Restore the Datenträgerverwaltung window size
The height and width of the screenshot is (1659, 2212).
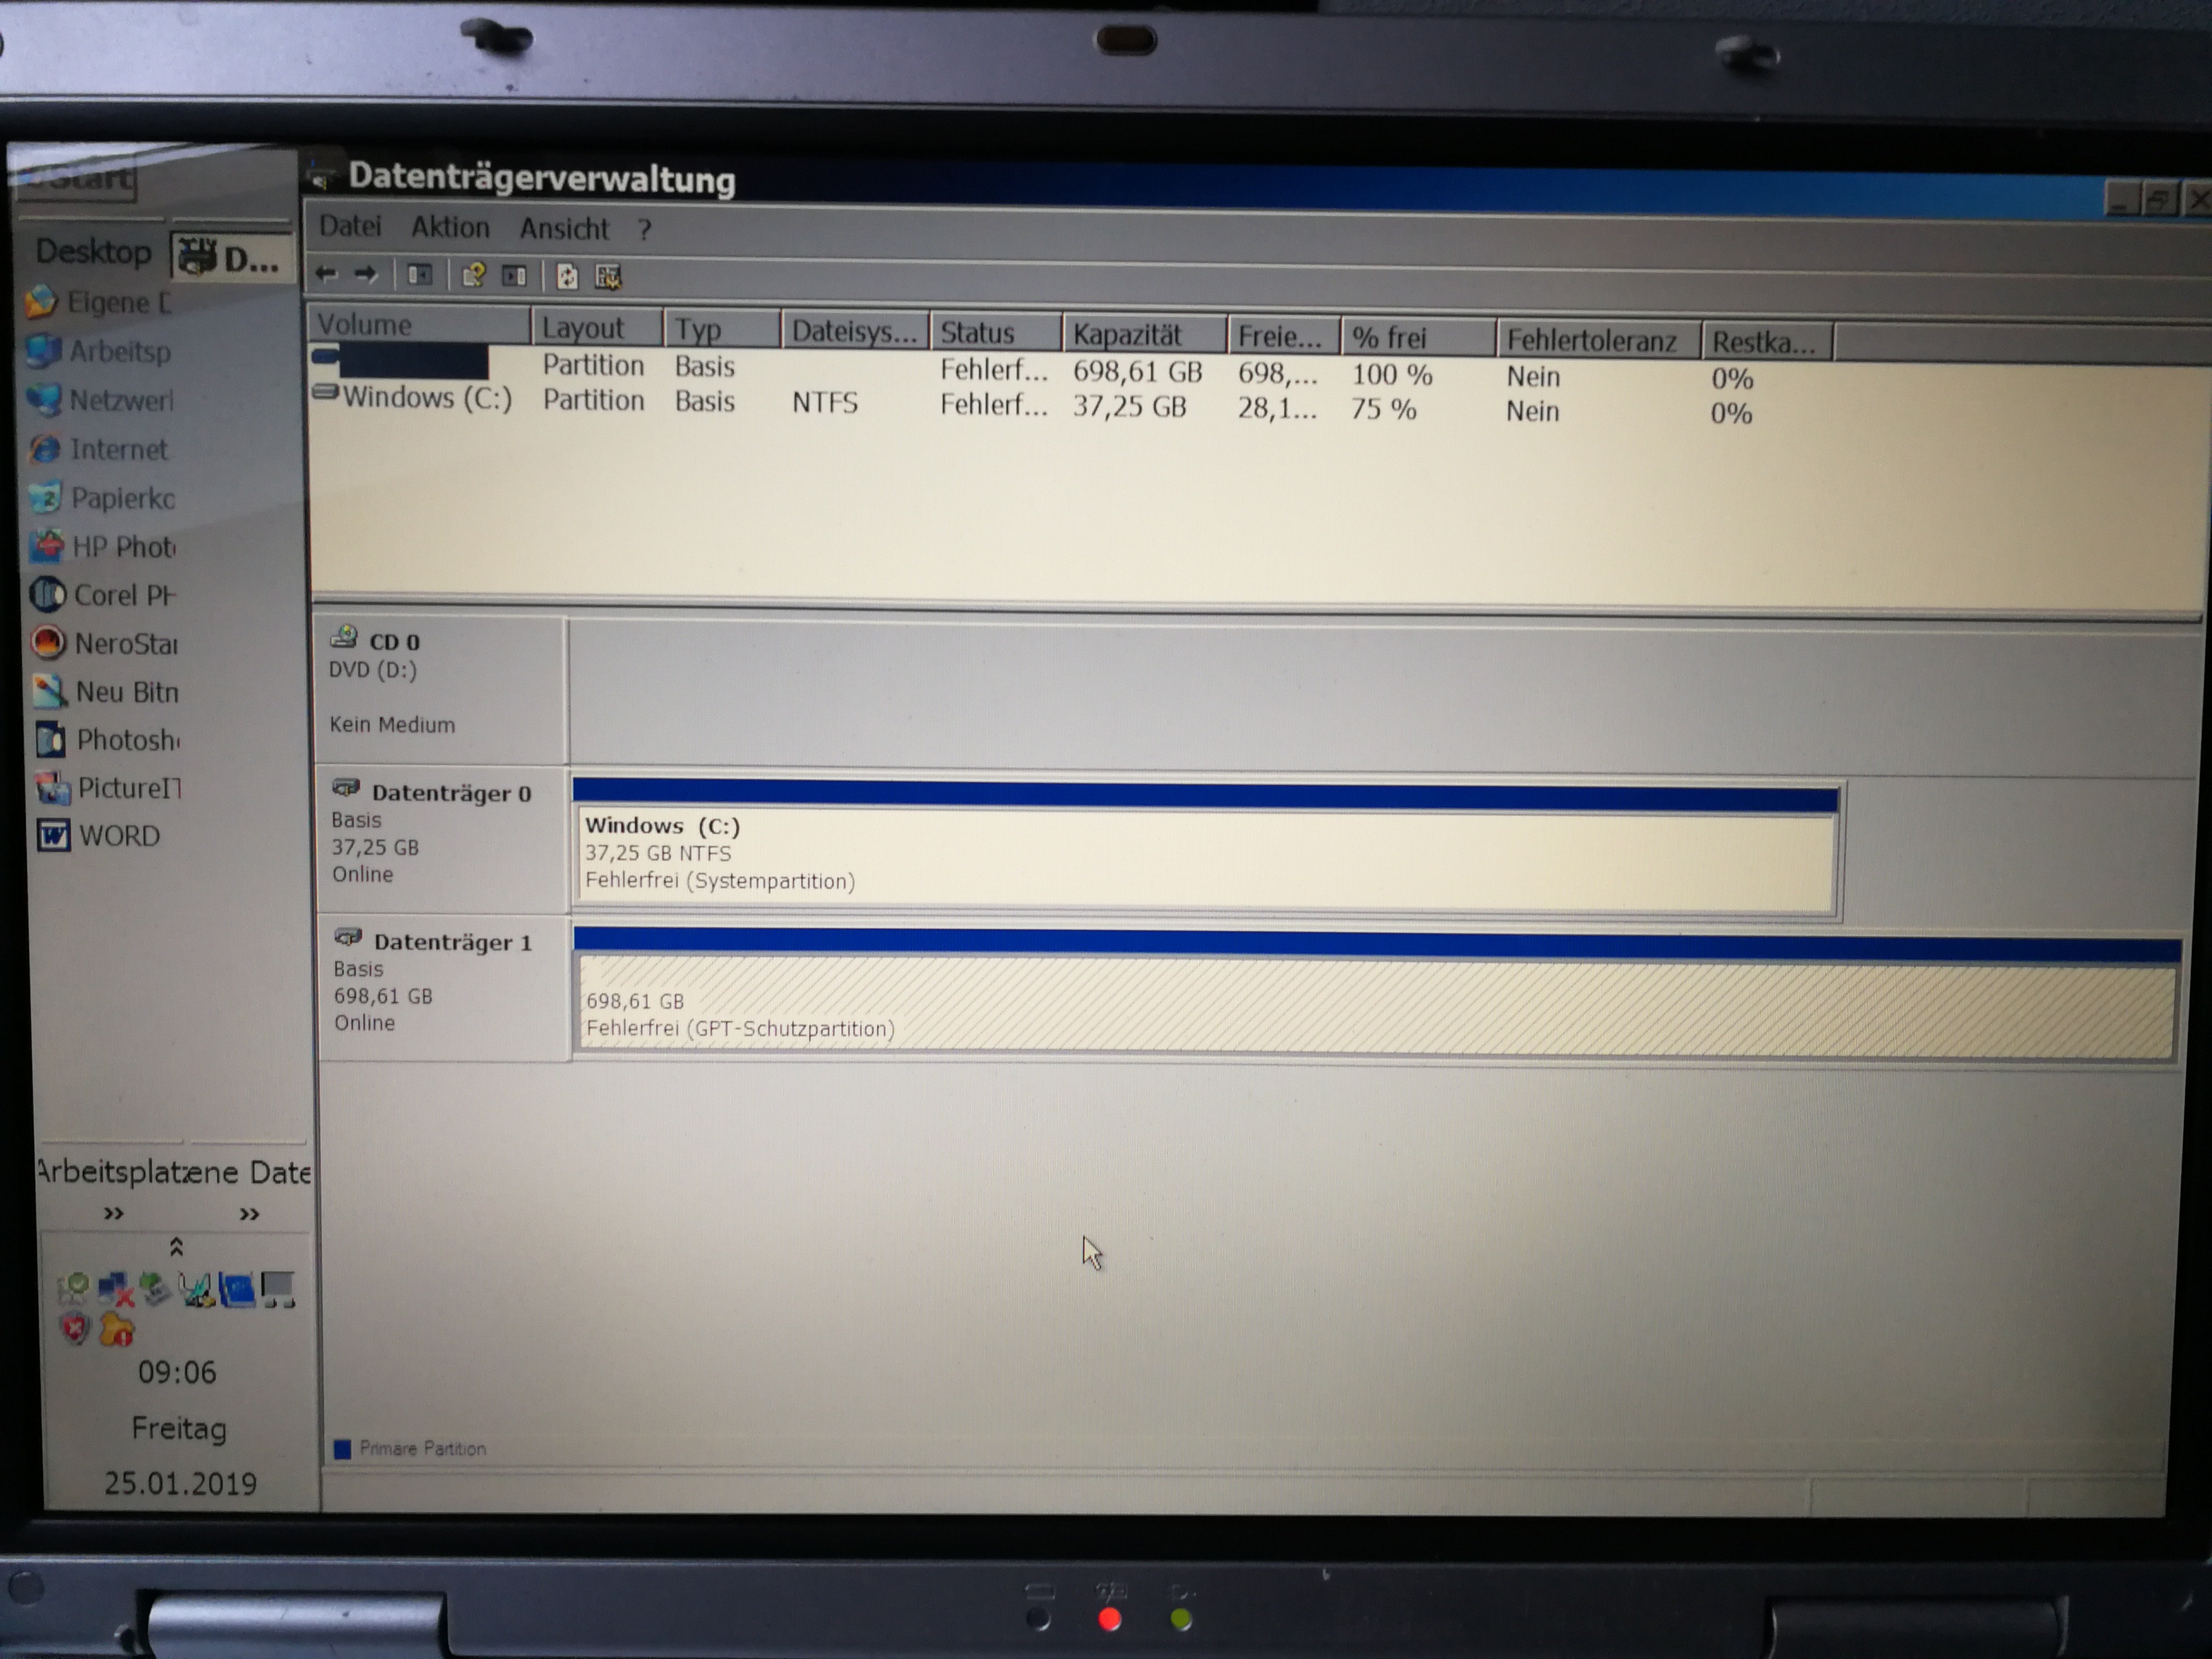tap(2159, 200)
